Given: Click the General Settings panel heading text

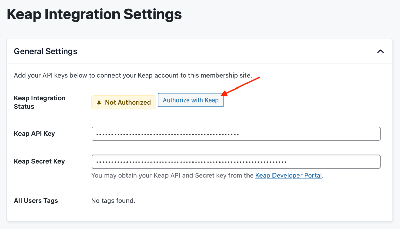Looking at the screenshot, I should tap(45, 51).
